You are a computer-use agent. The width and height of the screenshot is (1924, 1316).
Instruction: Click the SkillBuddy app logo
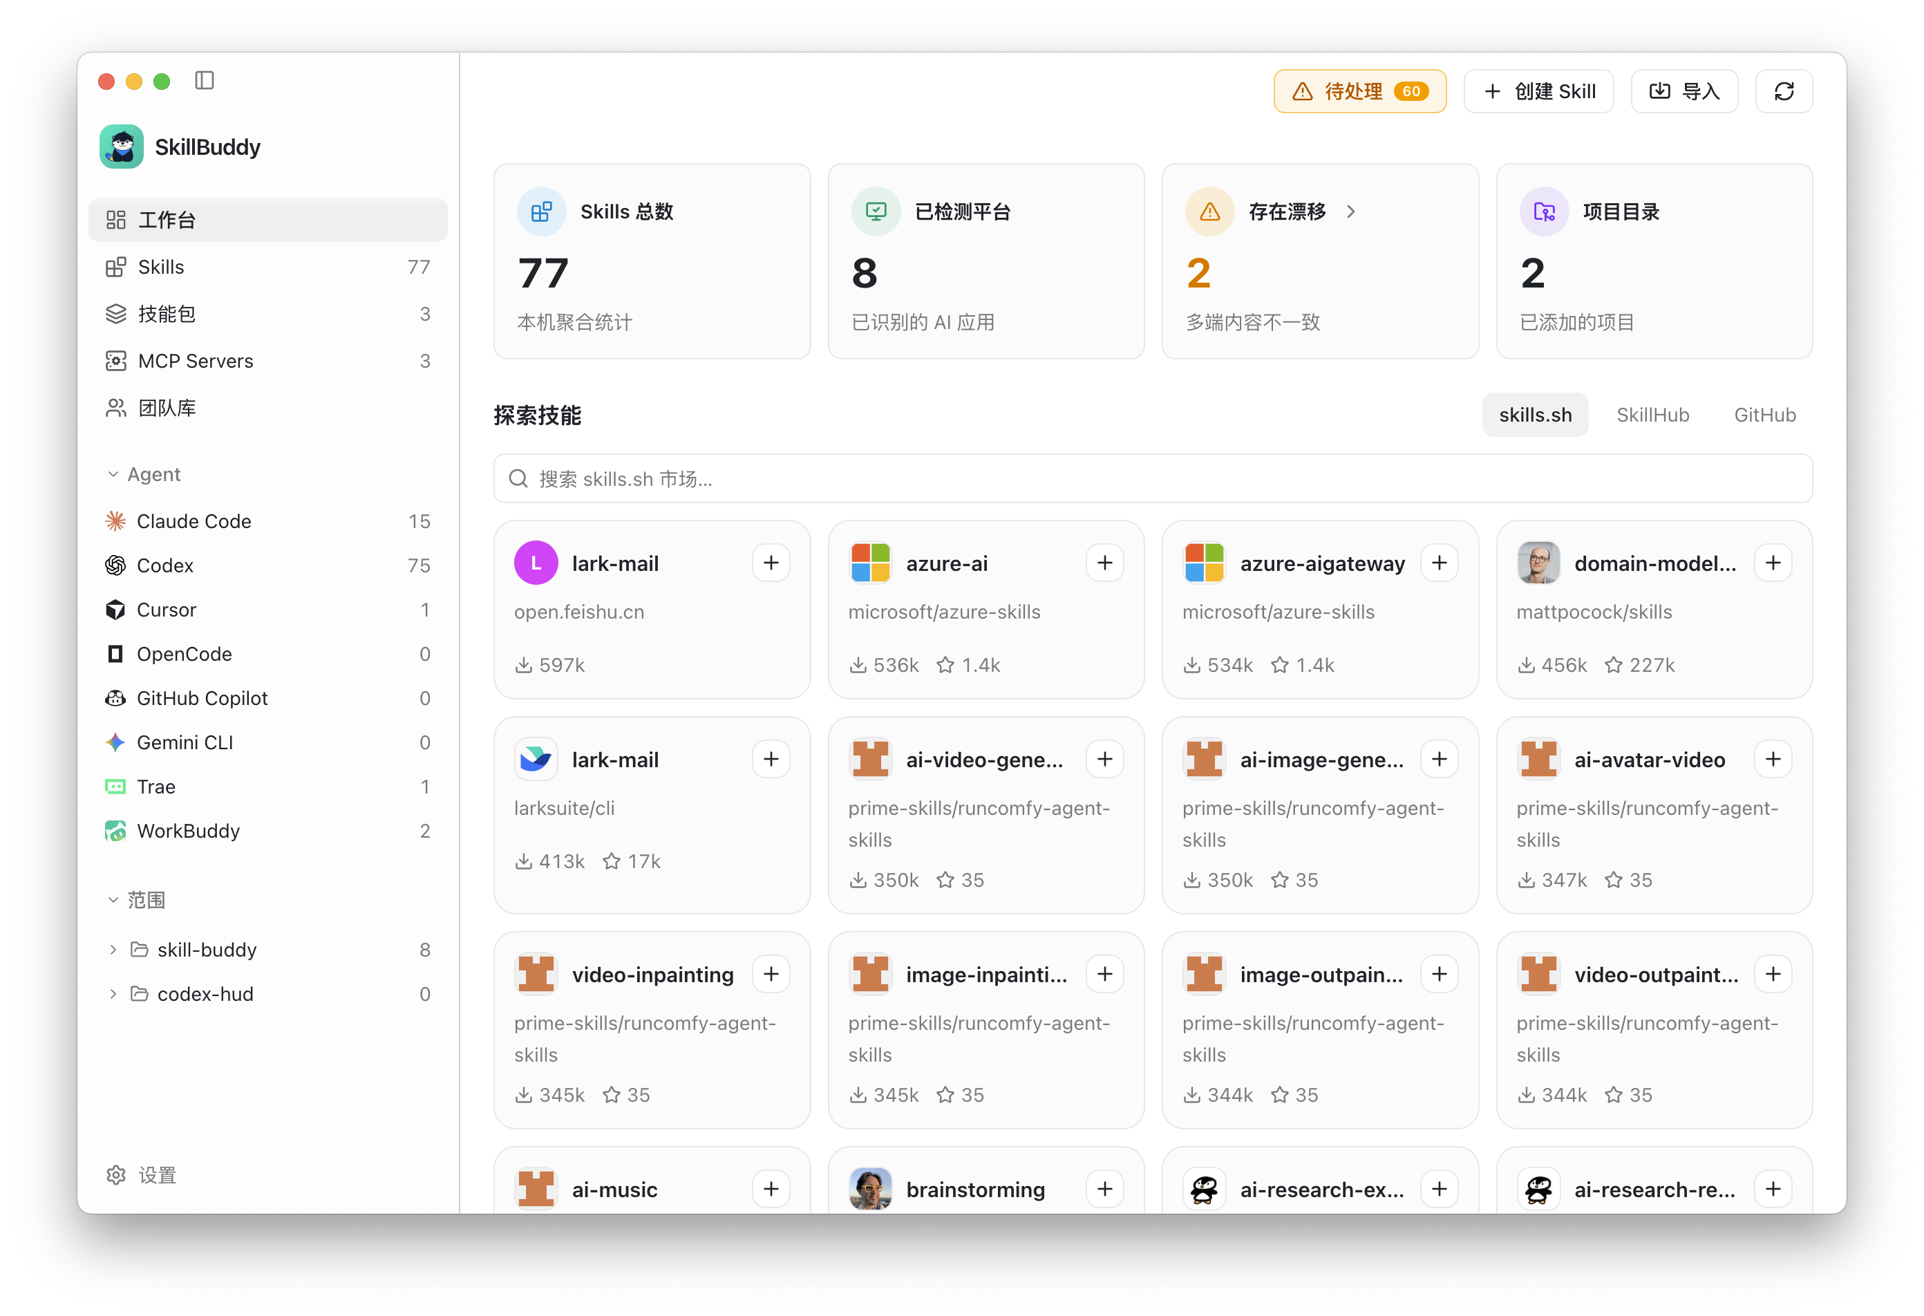pos(122,147)
